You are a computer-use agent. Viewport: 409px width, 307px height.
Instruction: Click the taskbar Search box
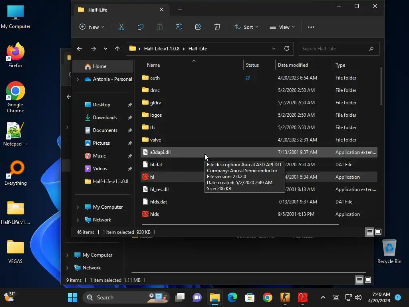(x=126, y=297)
